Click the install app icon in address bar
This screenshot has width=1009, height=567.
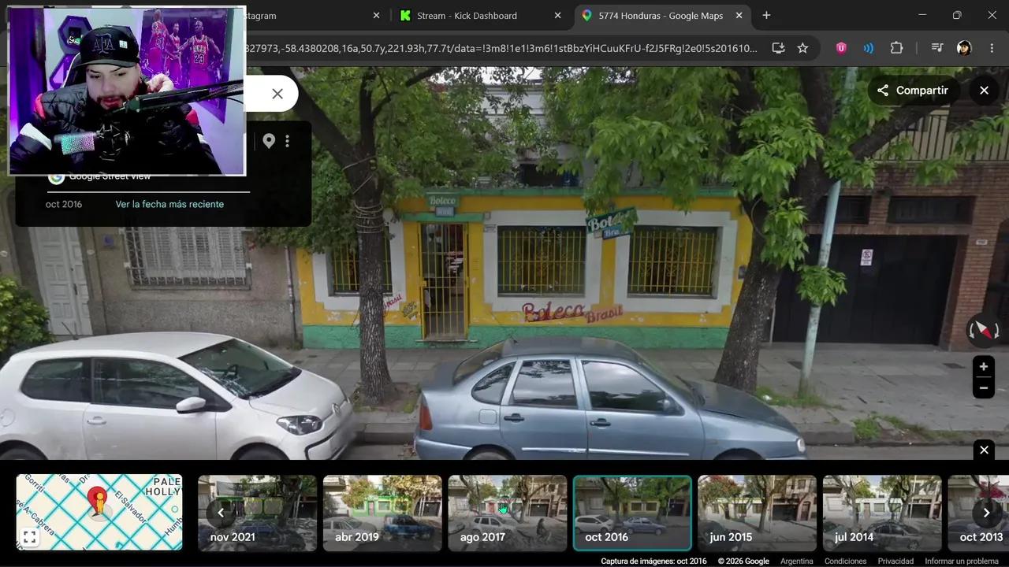tap(778, 48)
